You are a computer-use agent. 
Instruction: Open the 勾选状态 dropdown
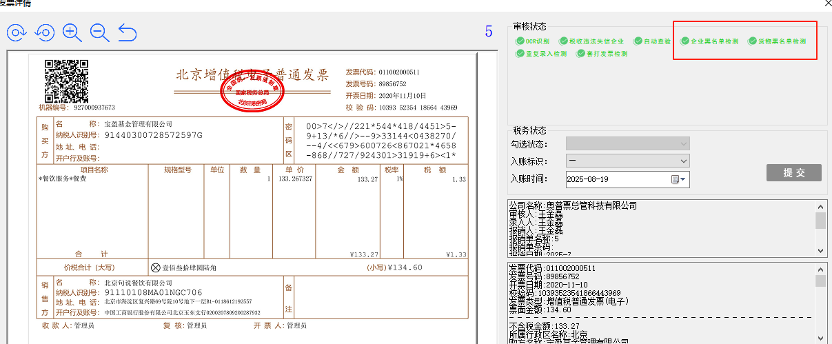pos(684,143)
